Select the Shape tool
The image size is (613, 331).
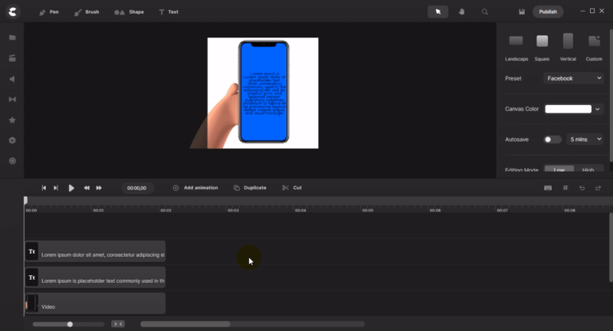pyautogui.click(x=129, y=12)
